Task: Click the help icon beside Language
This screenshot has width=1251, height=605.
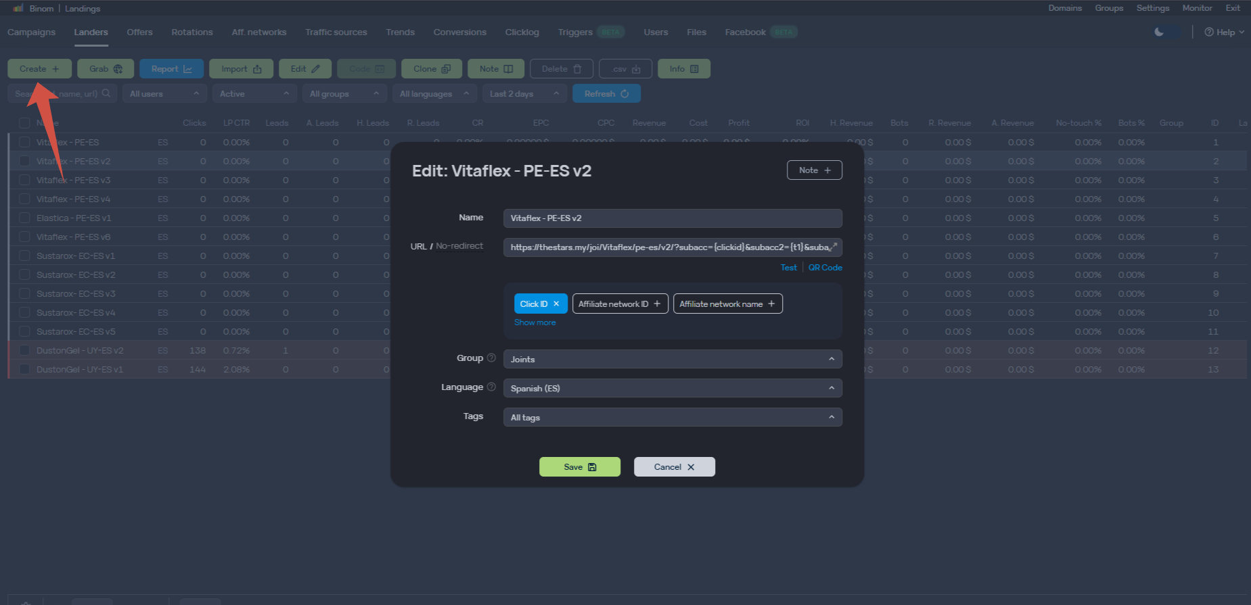Action: pos(491,387)
